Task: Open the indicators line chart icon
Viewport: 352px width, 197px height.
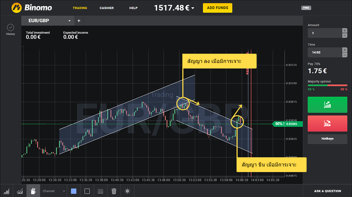Action: tap(20, 191)
